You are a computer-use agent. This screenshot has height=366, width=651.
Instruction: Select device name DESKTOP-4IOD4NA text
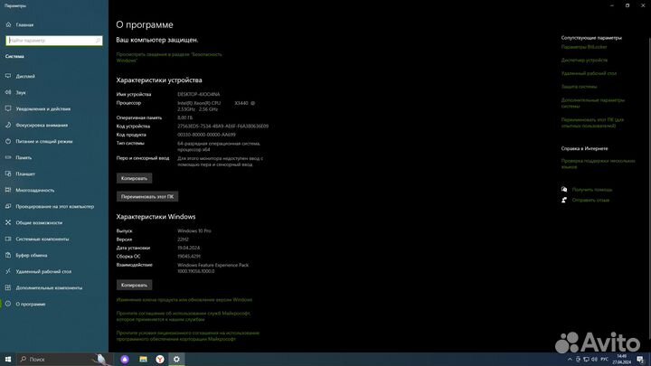199,95
